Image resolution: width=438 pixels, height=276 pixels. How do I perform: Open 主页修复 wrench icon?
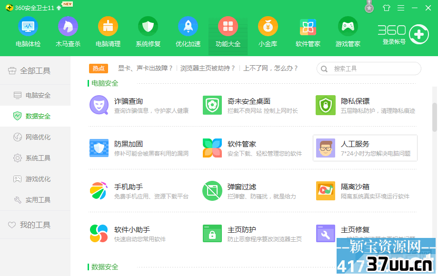326,233
